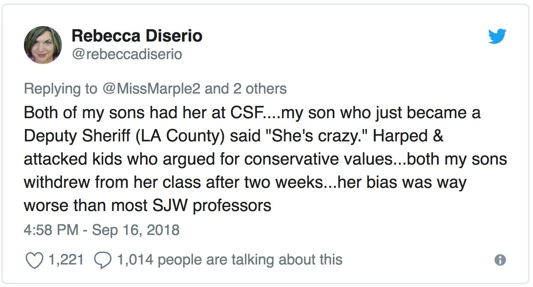Click the reply speech bubble icon
This screenshot has width=533, height=287.
(102, 261)
